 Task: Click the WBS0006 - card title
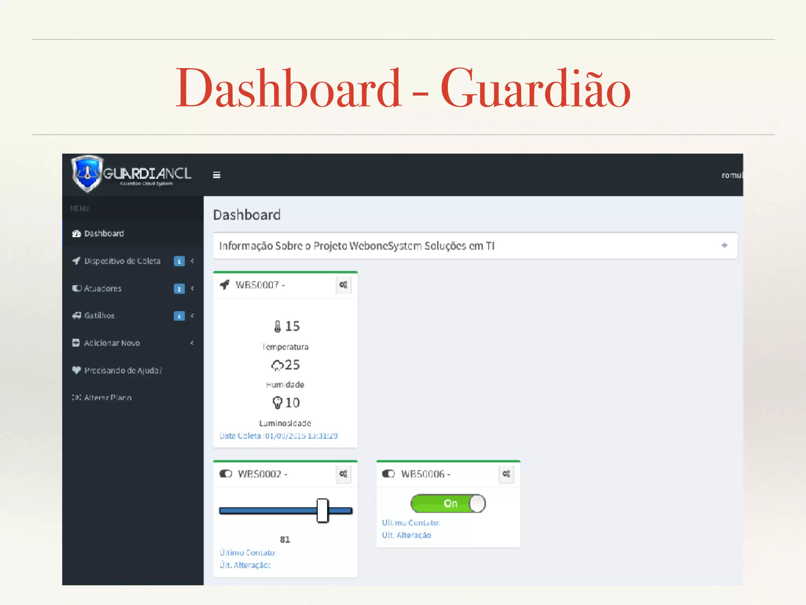(425, 474)
